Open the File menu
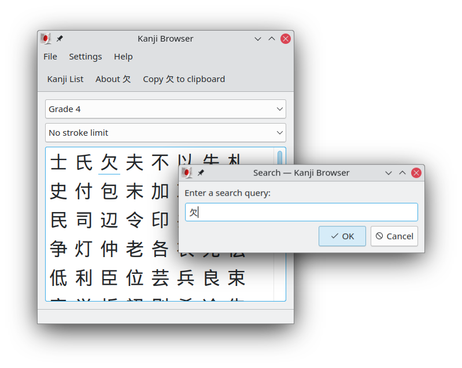Image resolution: width=462 pixels, height=368 pixels. tap(50, 57)
